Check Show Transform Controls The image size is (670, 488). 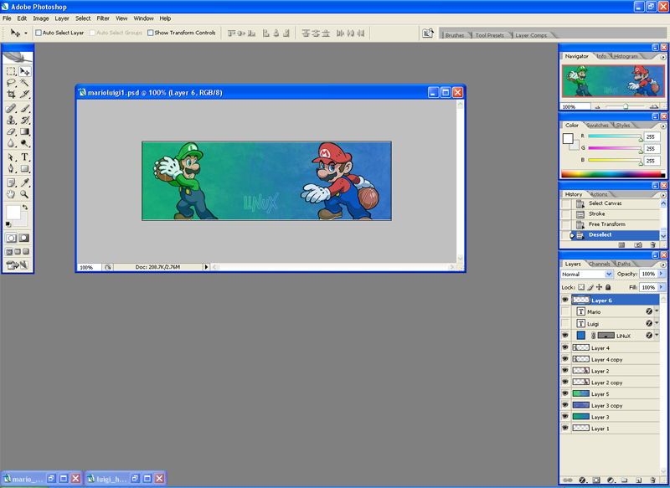pos(151,33)
